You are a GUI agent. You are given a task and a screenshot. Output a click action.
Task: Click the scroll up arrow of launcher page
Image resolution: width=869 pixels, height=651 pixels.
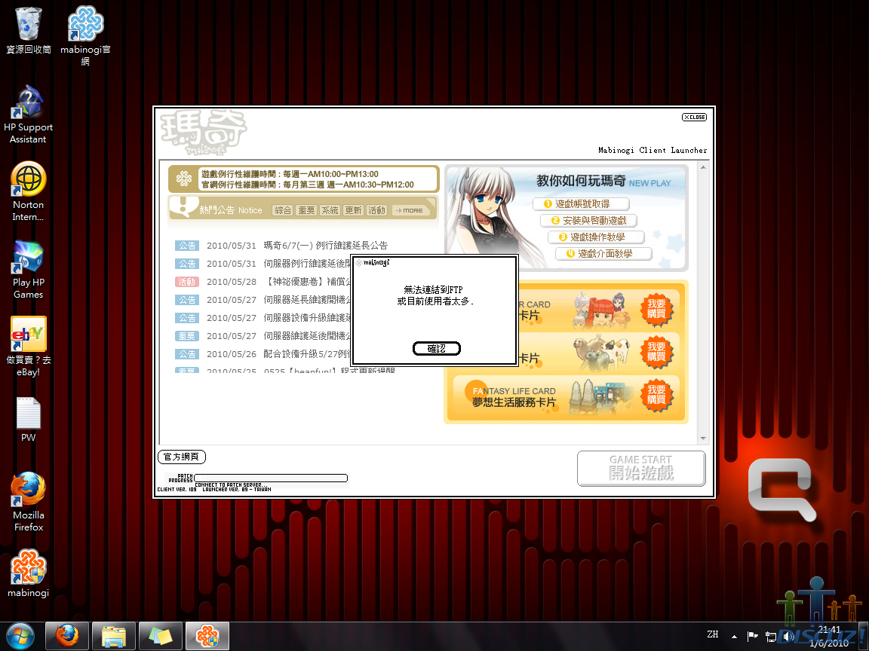(x=703, y=167)
